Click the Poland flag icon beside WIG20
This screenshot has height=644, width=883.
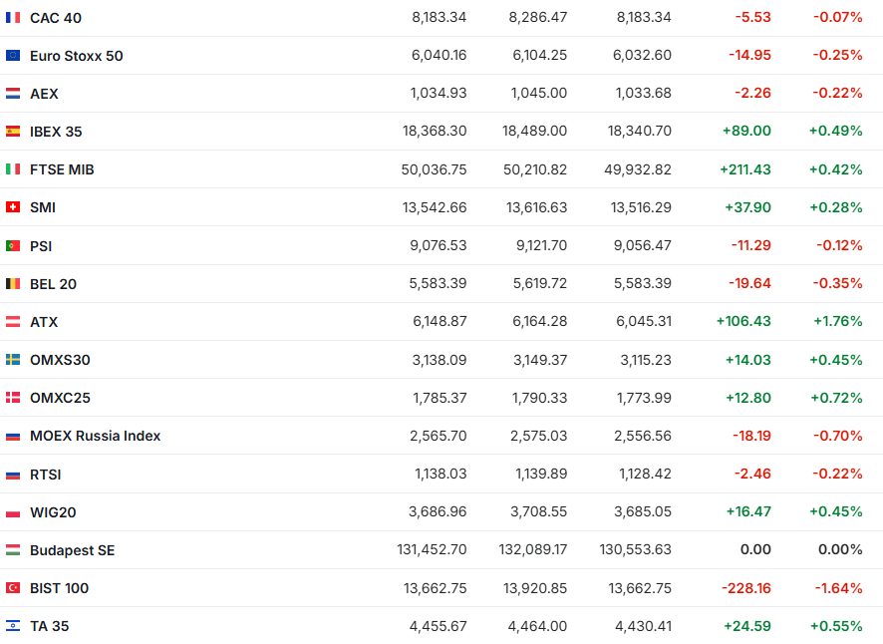coord(13,512)
